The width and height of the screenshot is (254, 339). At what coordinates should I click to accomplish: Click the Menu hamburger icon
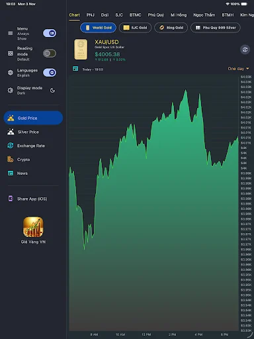pyautogui.click(x=11, y=33)
